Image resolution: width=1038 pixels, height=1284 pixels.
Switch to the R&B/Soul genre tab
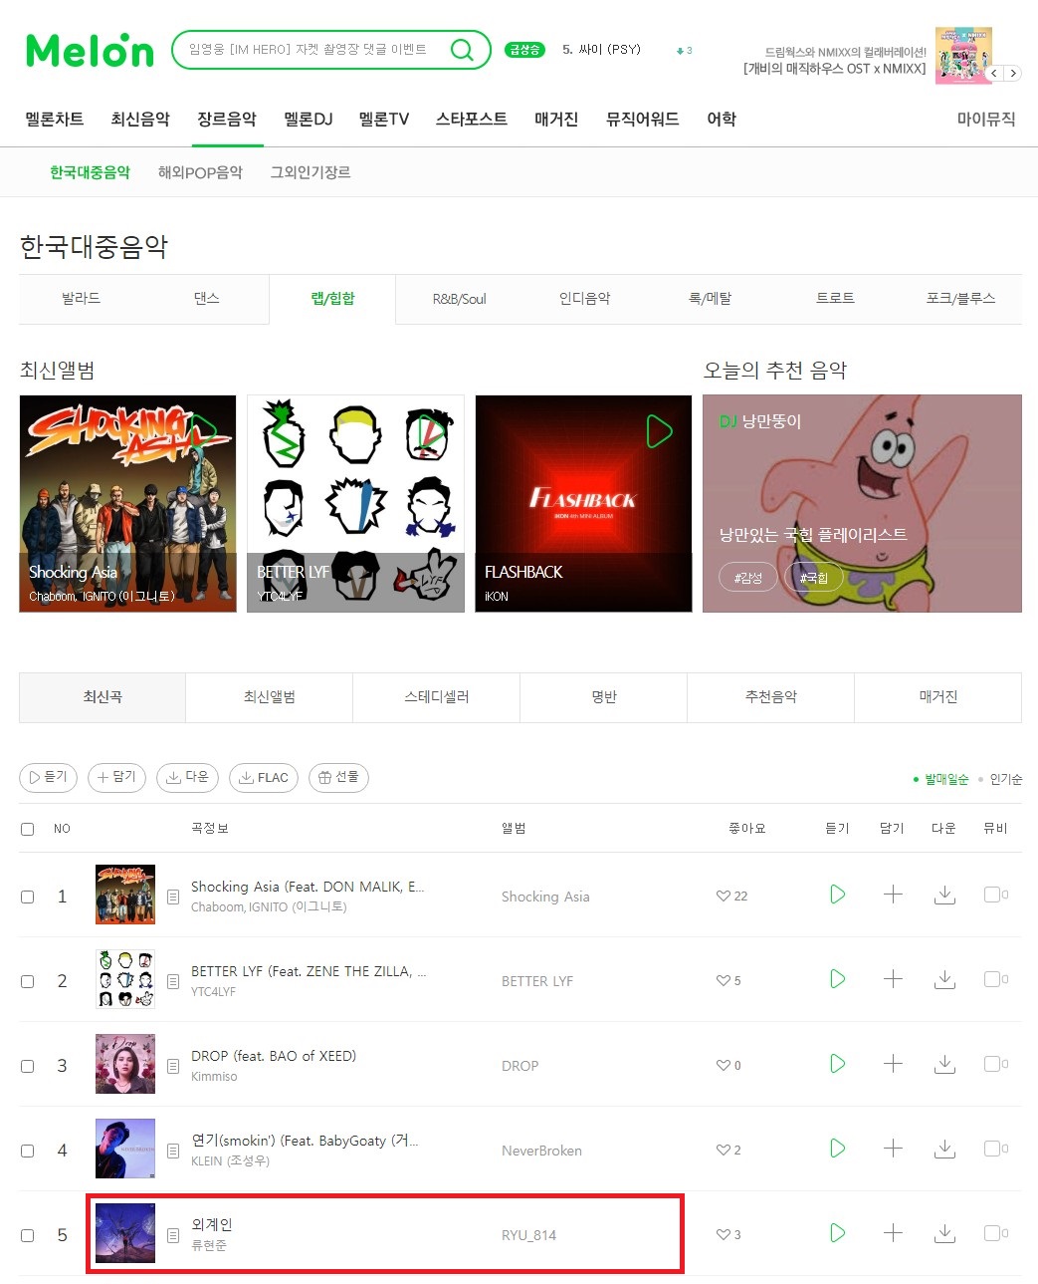coord(459,299)
